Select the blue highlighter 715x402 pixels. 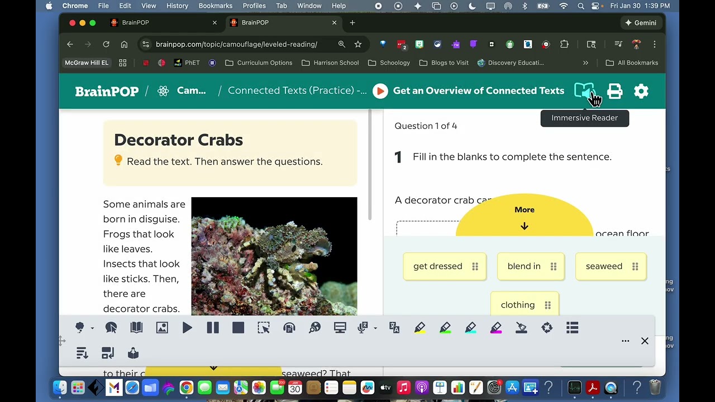tap(470, 328)
